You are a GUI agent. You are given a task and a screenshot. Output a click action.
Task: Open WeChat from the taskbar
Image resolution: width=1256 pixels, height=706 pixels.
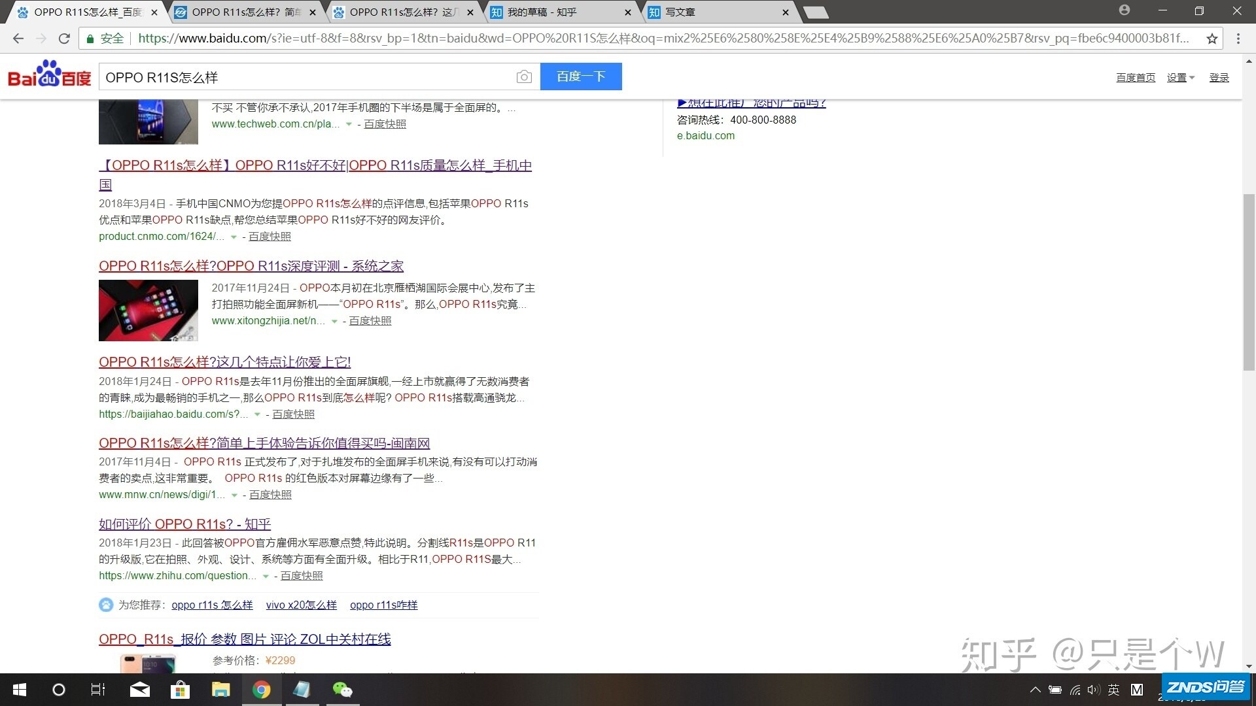tap(342, 690)
